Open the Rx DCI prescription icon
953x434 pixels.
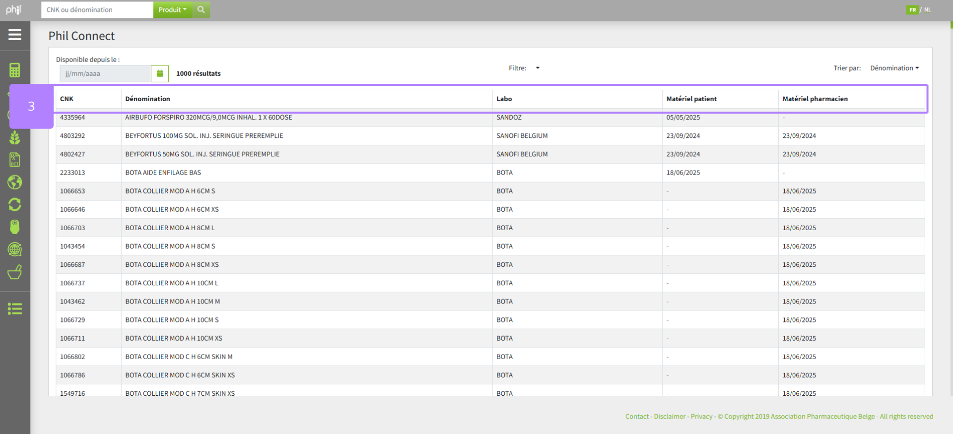pyautogui.click(x=15, y=160)
